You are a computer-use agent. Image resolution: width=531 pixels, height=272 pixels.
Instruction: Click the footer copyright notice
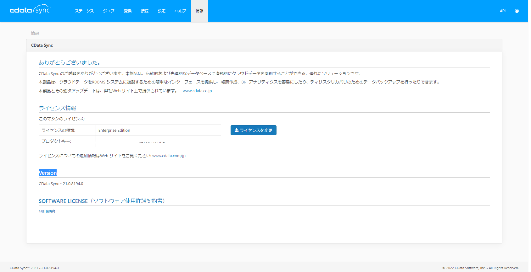(480, 268)
